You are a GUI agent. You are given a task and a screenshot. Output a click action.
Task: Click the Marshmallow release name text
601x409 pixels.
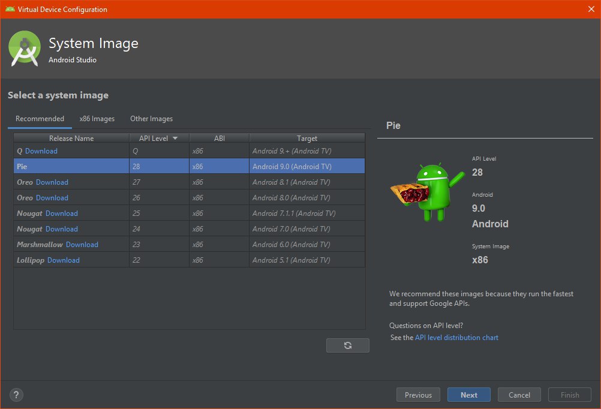click(40, 245)
